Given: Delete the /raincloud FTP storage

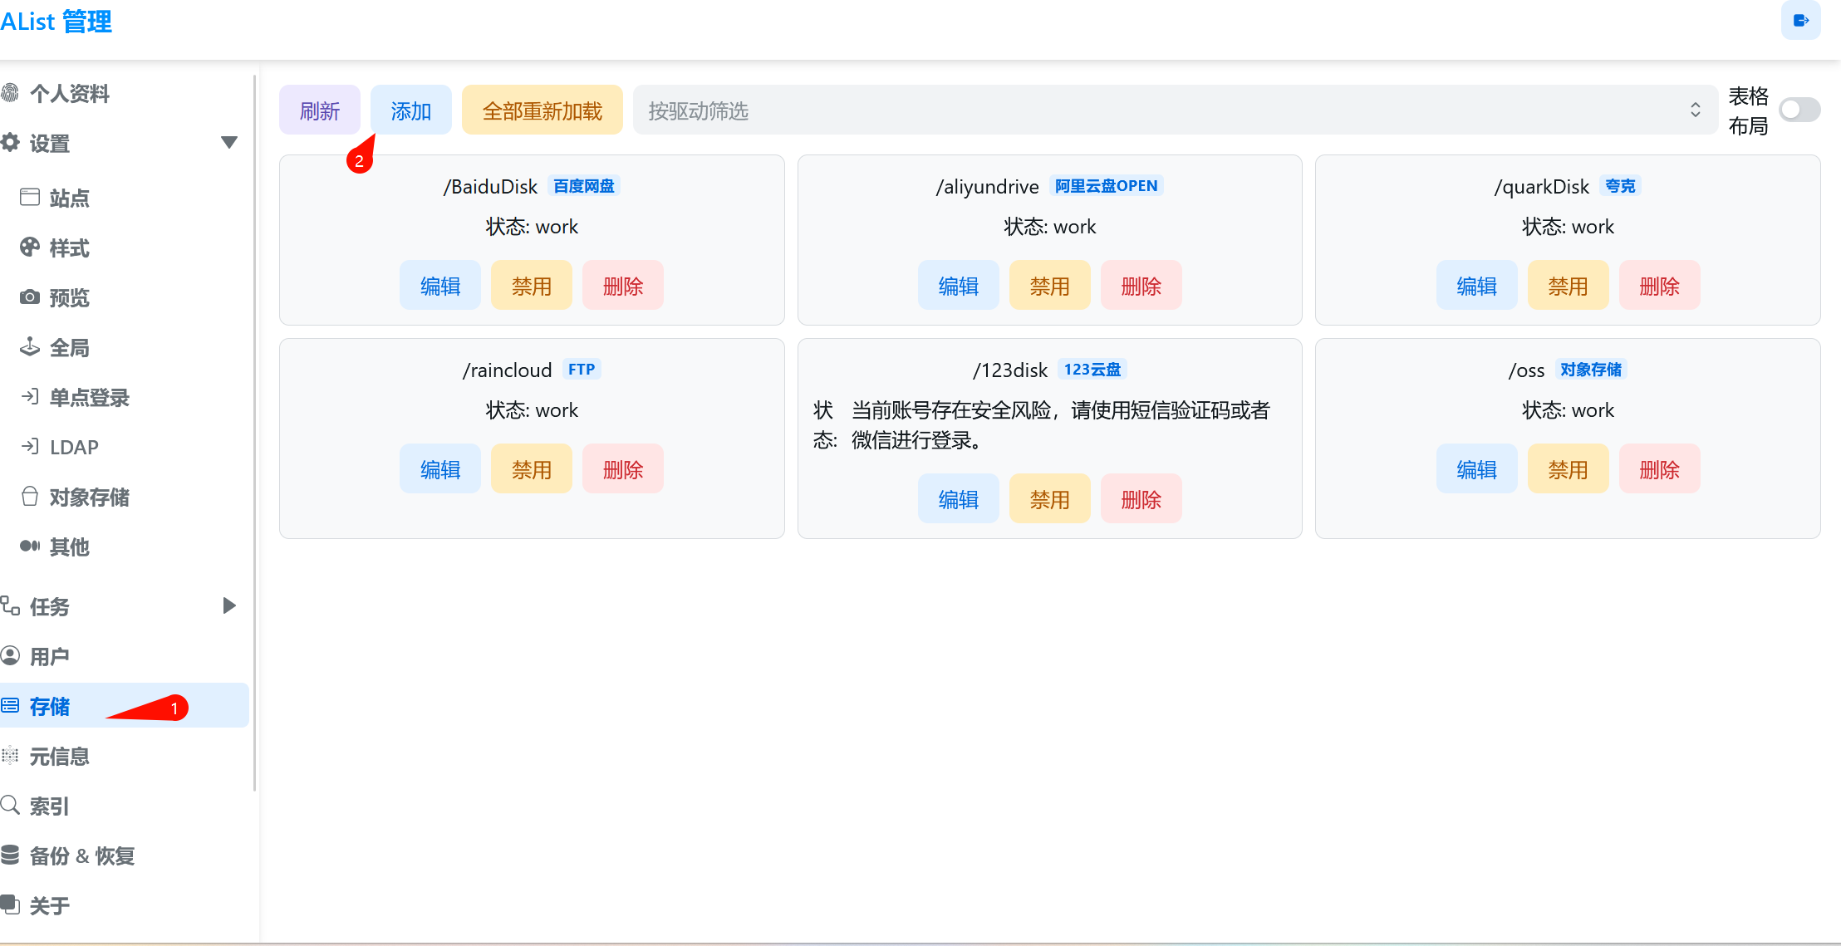Looking at the screenshot, I should click(x=623, y=469).
